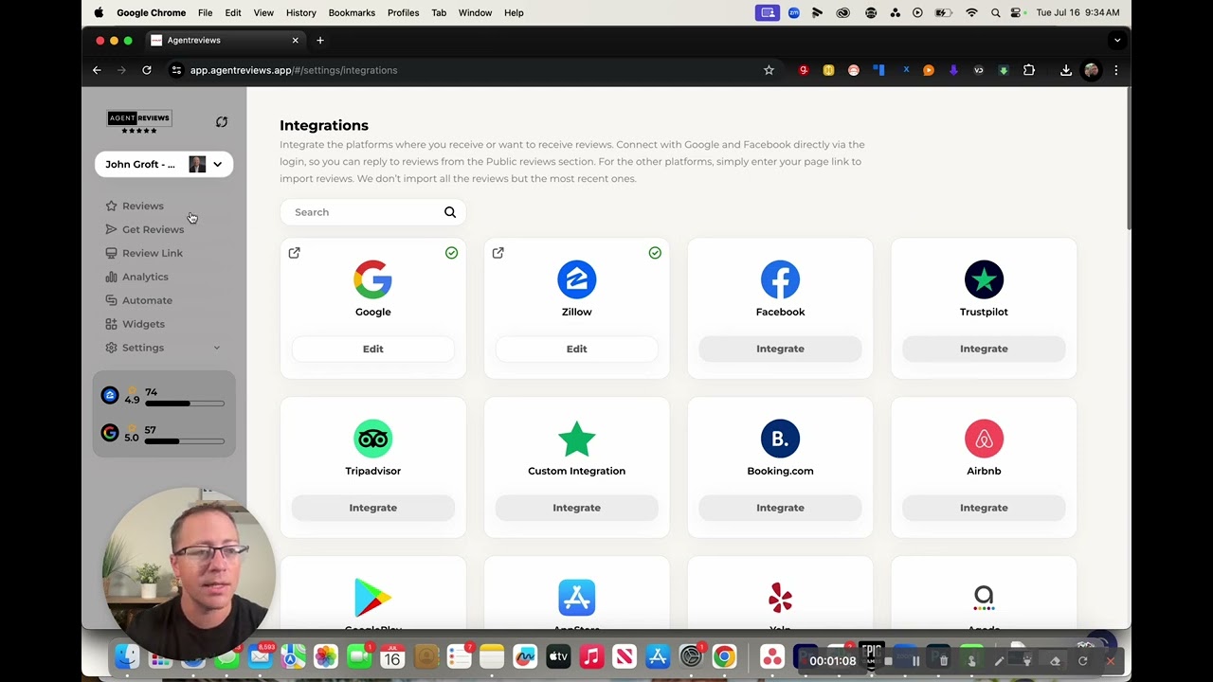Screen dimensions: 1213x682
Task: Open Music from the dock
Action: click(x=591, y=656)
